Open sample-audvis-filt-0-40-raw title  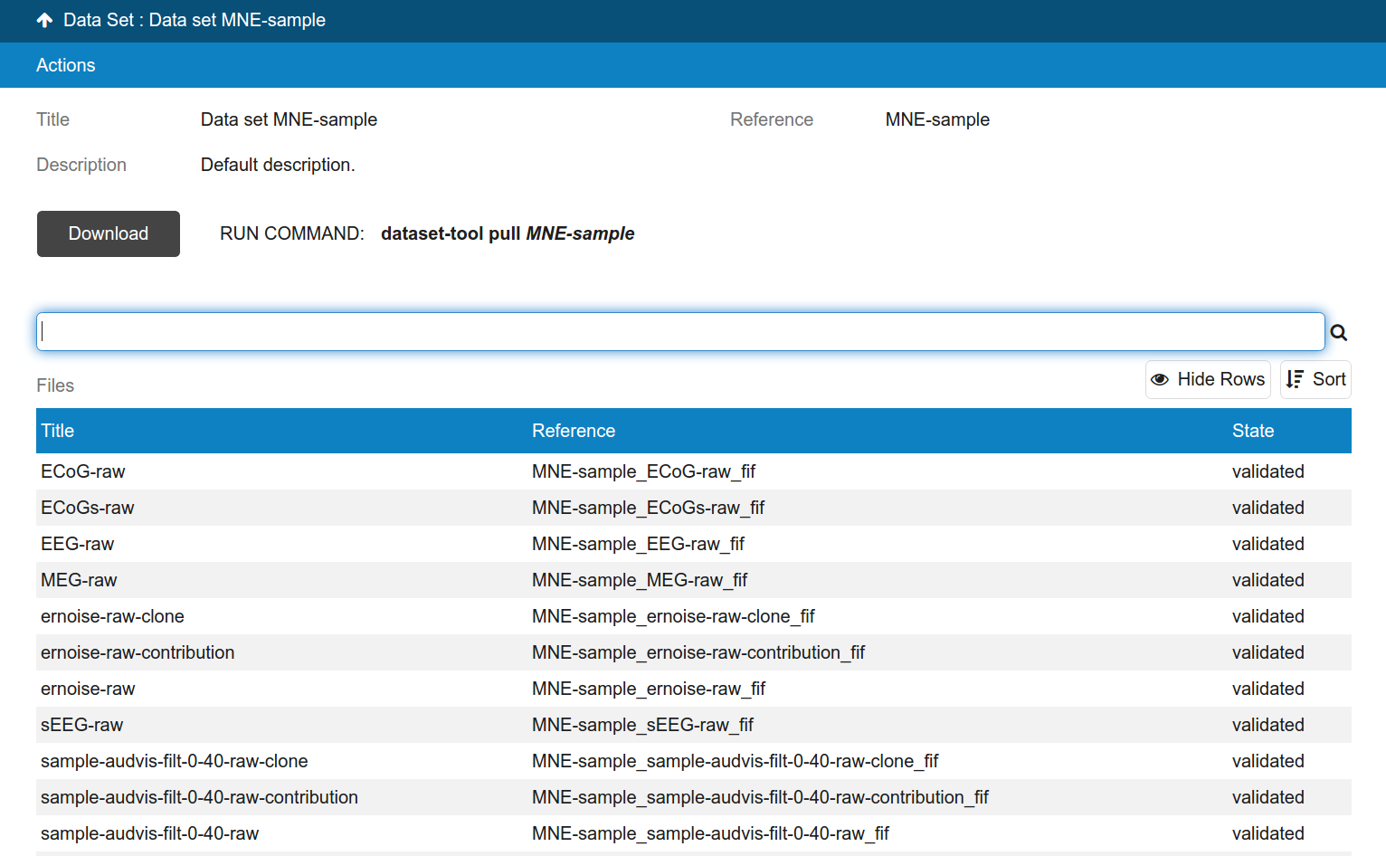pyautogui.click(x=150, y=833)
